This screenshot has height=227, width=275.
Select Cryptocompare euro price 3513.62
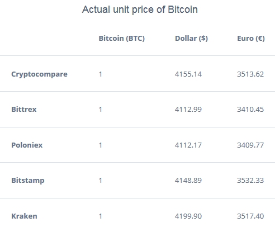click(x=250, y=74)
